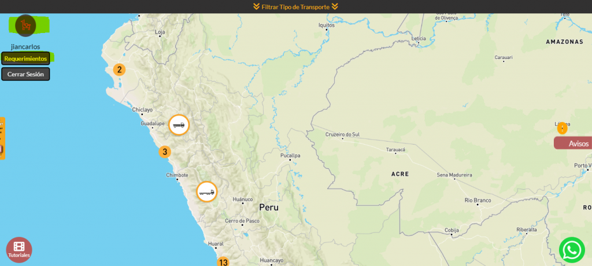The image size is (592, 266).
Task: Open the Requerimientos page
Action: pos(25,58)
